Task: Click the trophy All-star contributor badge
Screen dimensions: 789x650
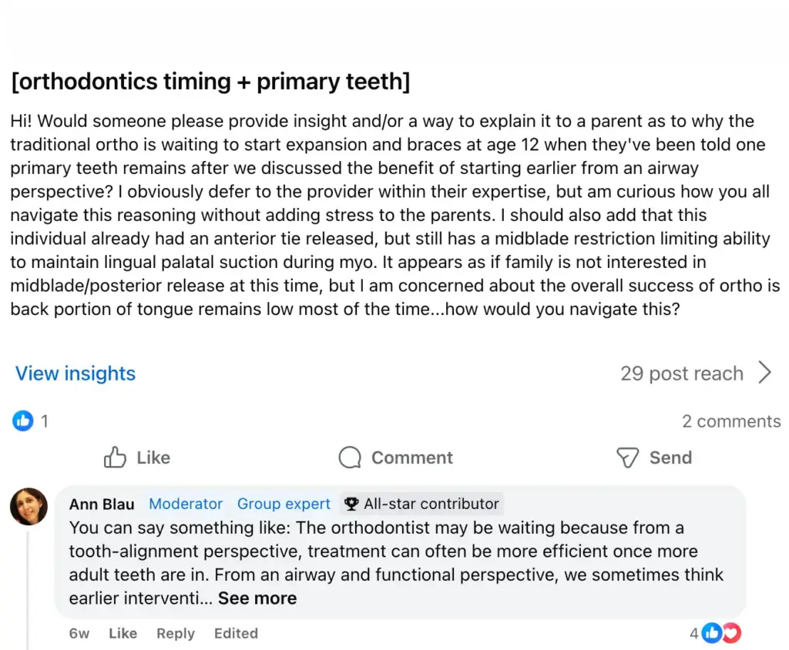Action: click(x=421, y=504)
